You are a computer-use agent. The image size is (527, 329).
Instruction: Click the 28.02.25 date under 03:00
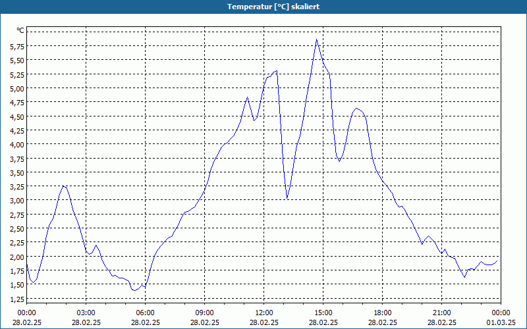click(x=86, y=322)
